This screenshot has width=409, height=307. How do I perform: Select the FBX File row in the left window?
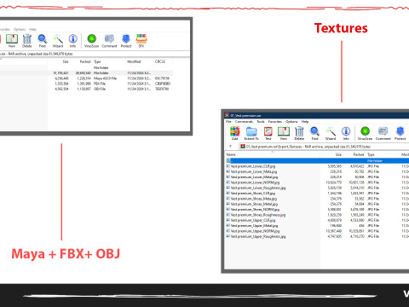(86, 84)
